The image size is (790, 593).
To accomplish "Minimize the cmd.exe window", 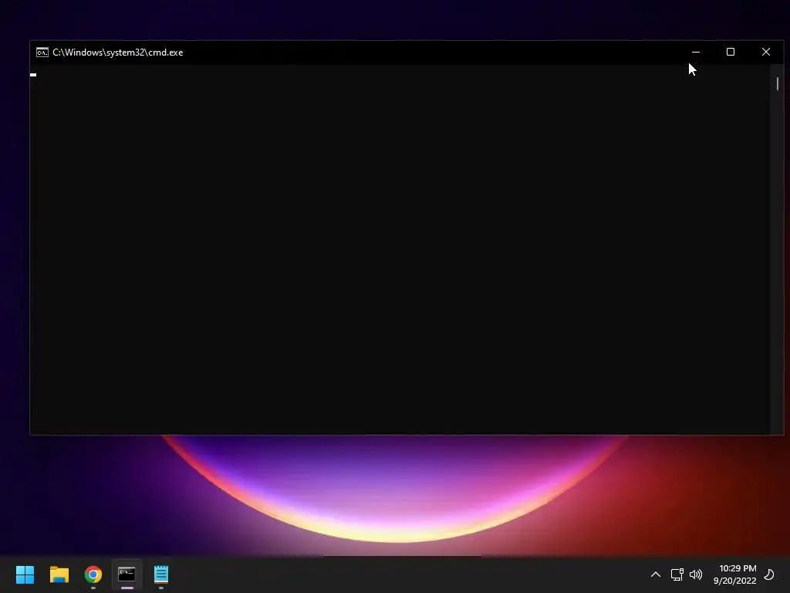I will pyautogui.click(x=696, y=52).
